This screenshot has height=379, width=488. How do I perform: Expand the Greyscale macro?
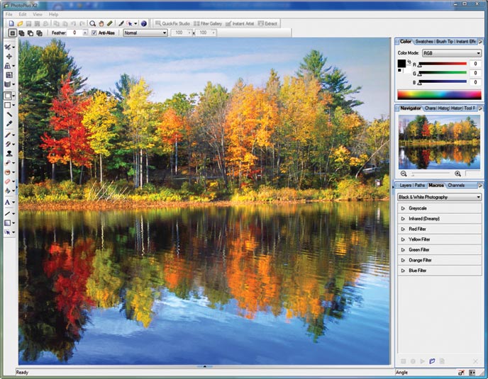403,208
